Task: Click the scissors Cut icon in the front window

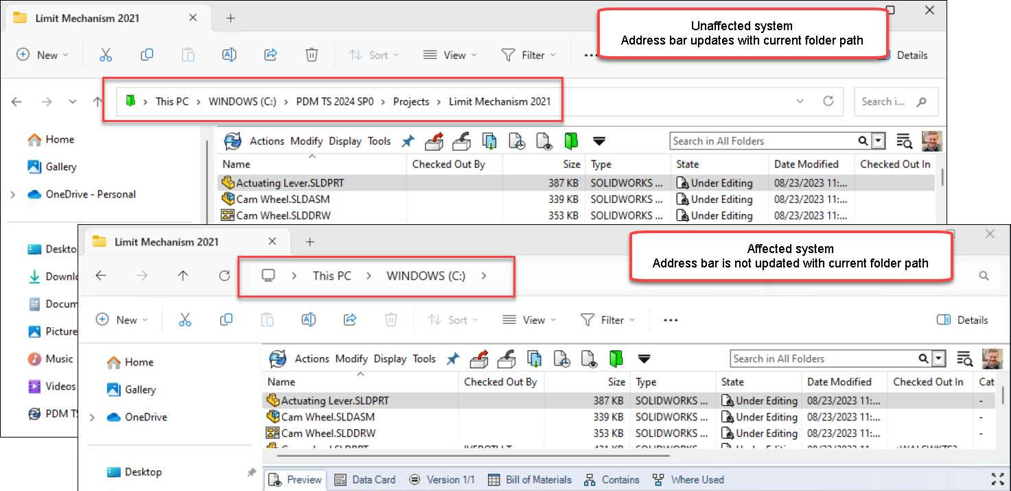Action: point(185,320)
